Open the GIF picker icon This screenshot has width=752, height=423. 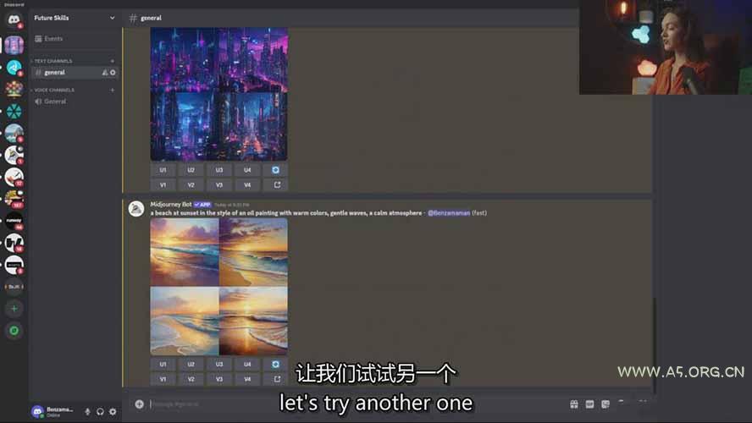[x=590, y=404]
